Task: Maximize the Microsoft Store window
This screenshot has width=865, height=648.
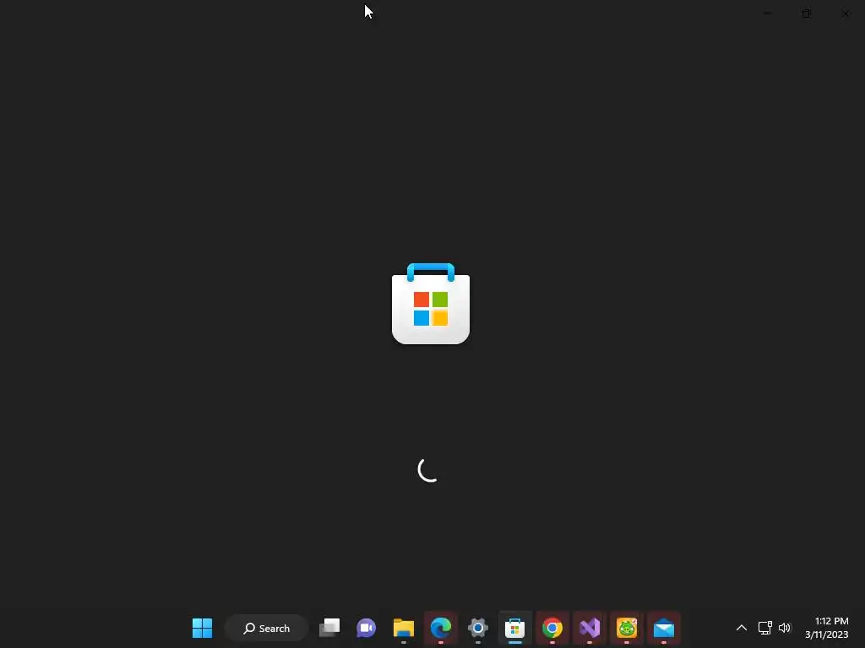Action: [807, 13]
